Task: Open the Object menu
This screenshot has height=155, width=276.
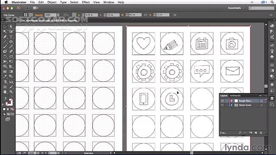Action: pos(52,2)
